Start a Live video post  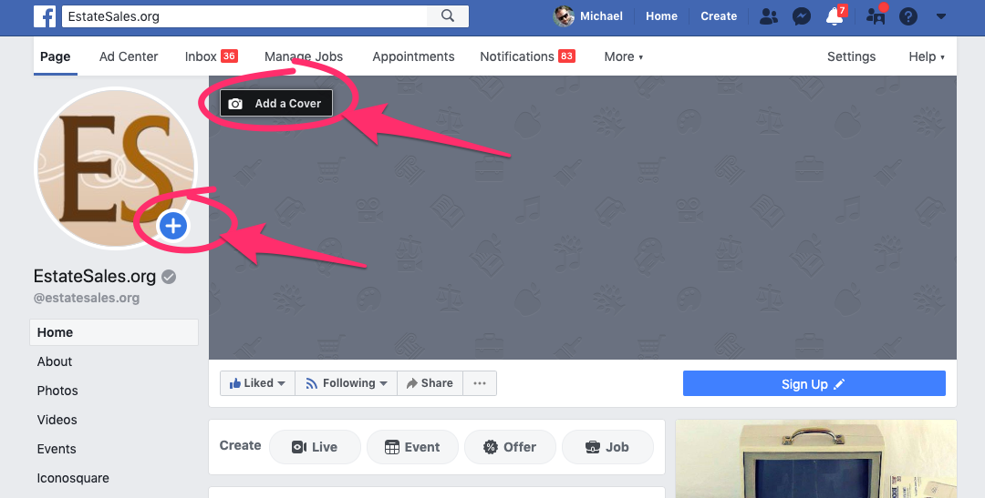(x=315, y=447)
